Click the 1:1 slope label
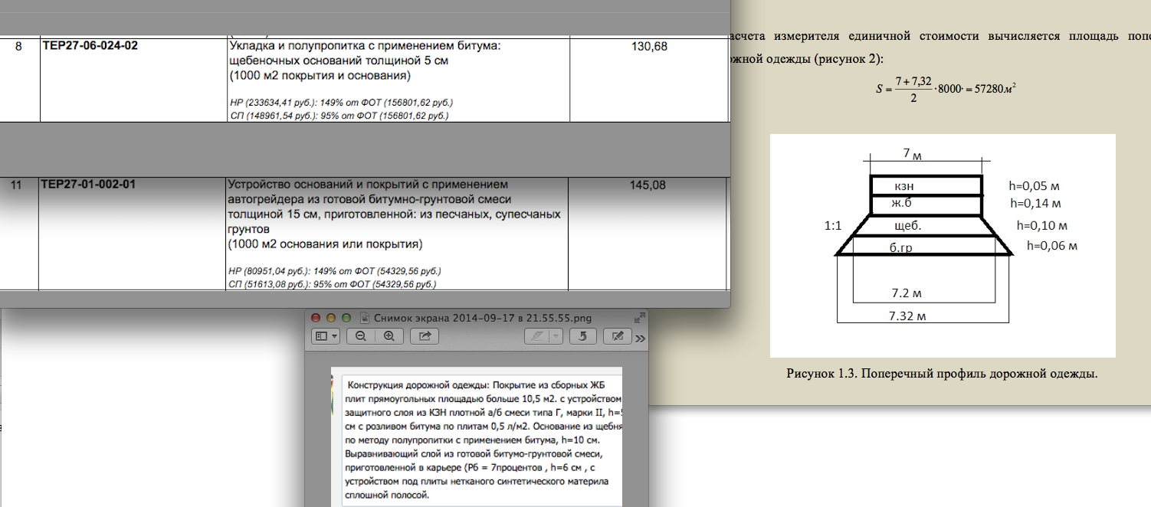This screenshot has height=507, width=1151. (x=832, y=227)
